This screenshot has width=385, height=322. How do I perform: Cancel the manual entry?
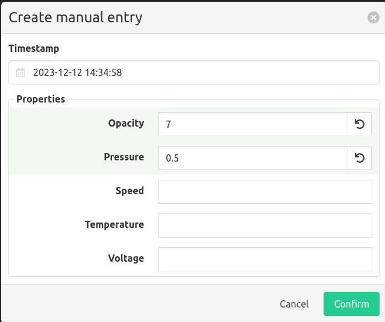pos(294,304)
